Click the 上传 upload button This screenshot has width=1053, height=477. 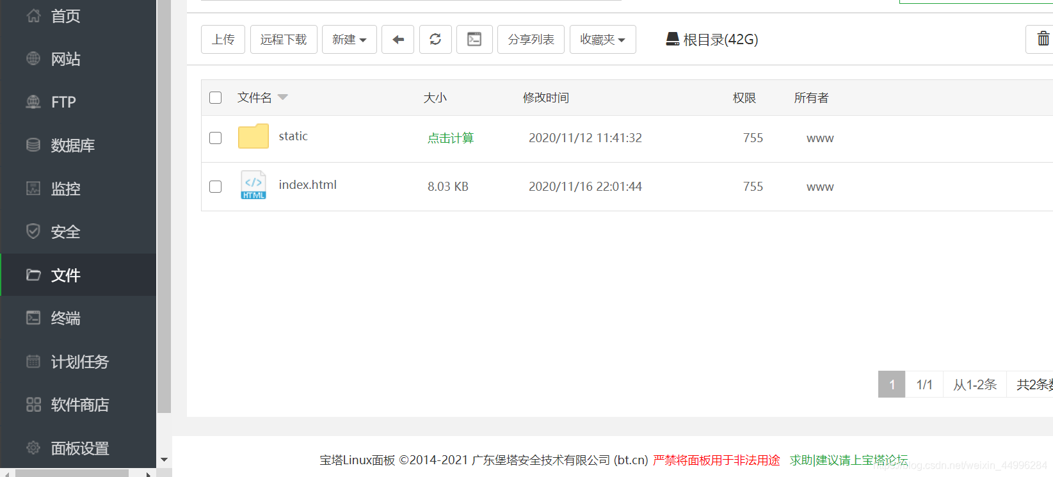point(223,40)
